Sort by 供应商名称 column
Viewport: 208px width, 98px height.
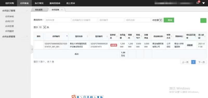pos(164,36)
